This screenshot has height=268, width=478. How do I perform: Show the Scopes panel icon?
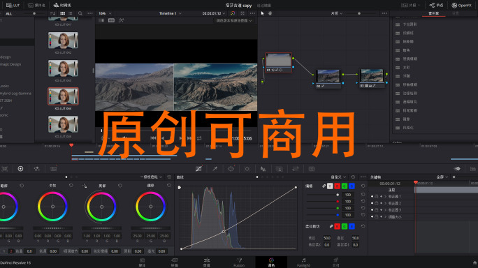coord(473,169)
